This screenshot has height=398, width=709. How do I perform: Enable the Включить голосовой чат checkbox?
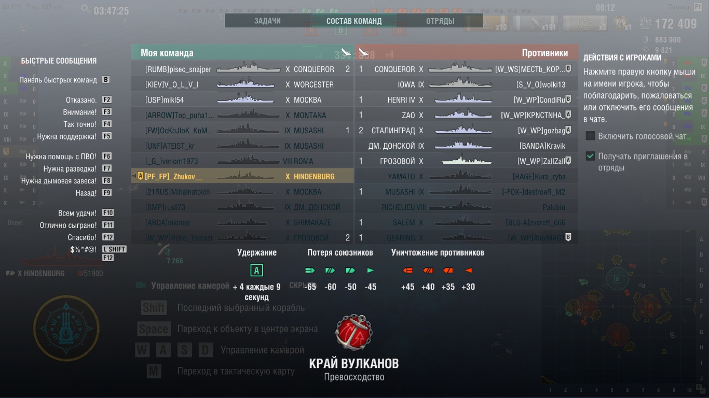pyautogui.click(x=590, y=136)
